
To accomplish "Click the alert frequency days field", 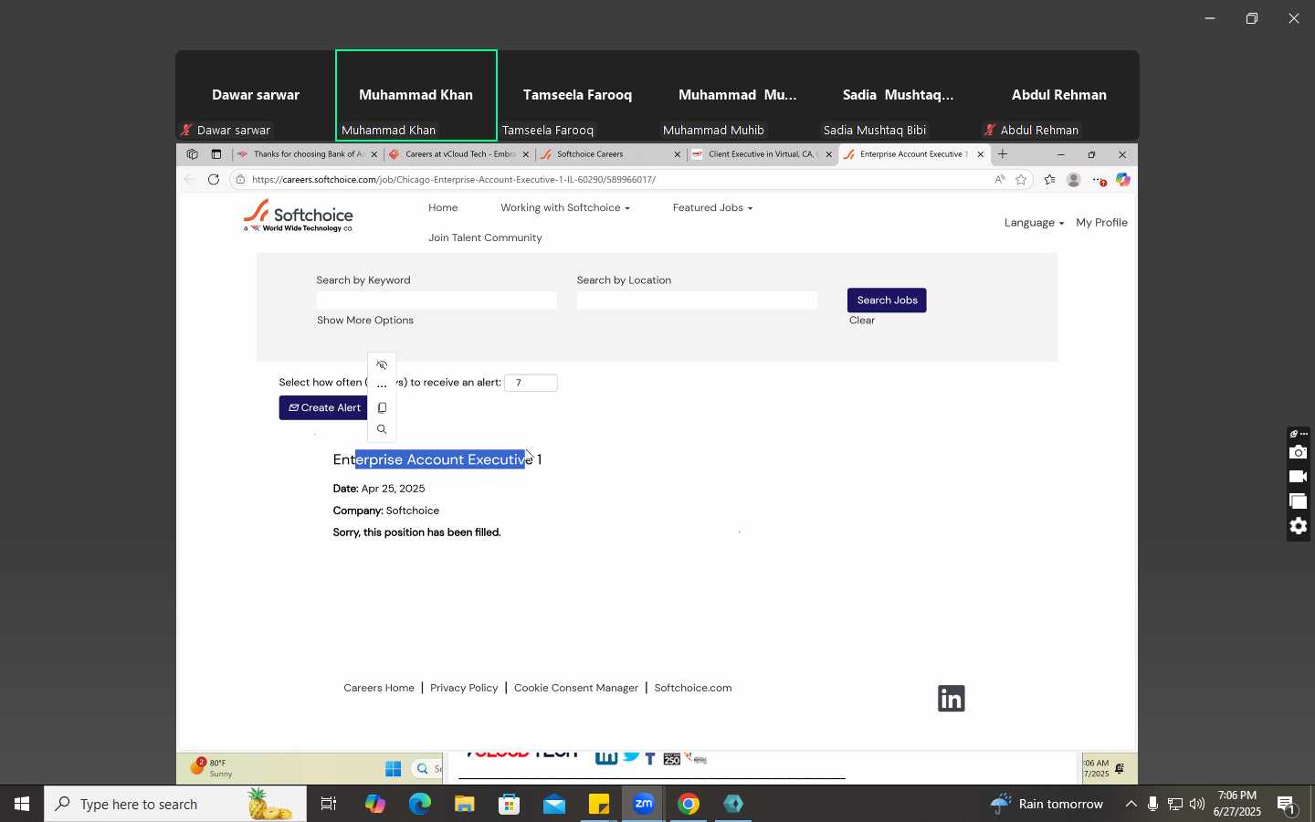I will click(531, 384).
